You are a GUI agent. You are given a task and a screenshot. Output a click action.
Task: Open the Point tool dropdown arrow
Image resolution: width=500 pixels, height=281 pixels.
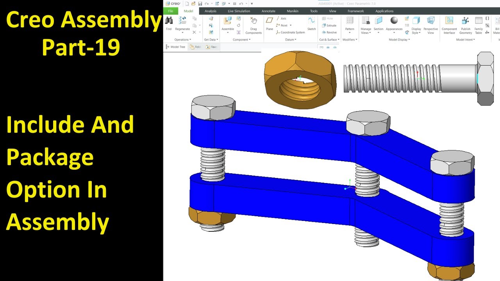point(291,25)
